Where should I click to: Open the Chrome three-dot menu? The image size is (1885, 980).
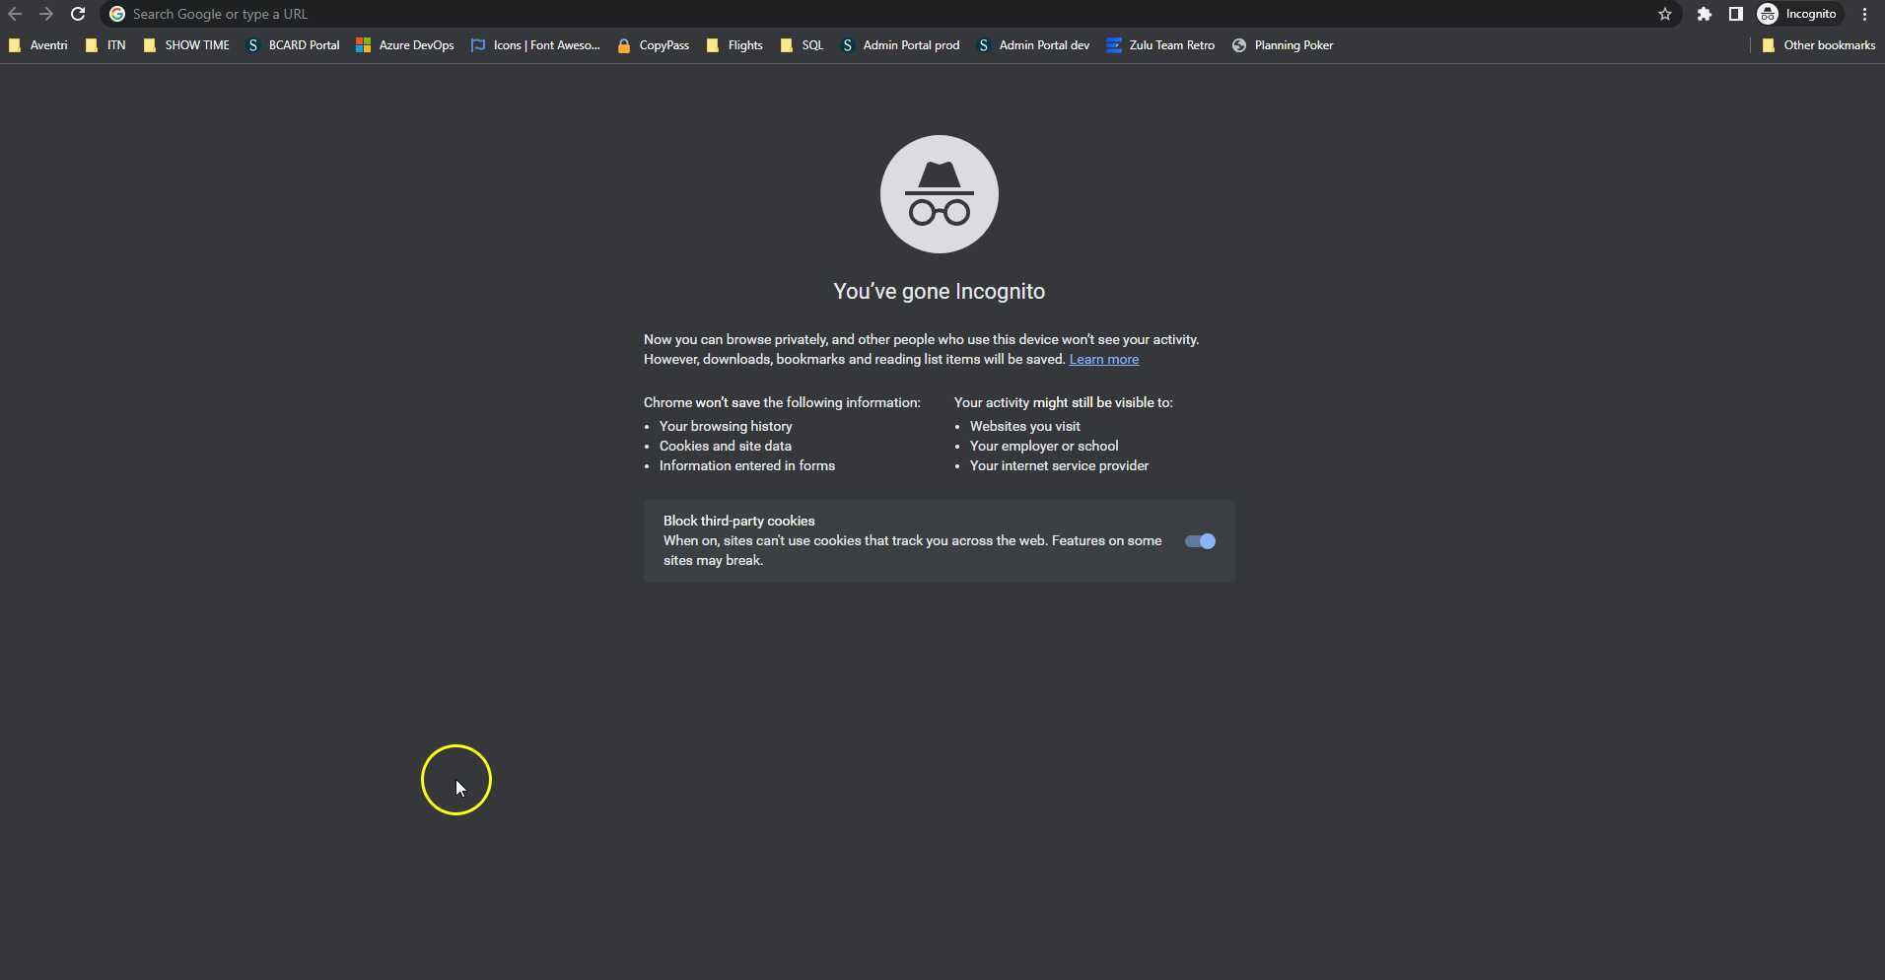[1865, 14]
